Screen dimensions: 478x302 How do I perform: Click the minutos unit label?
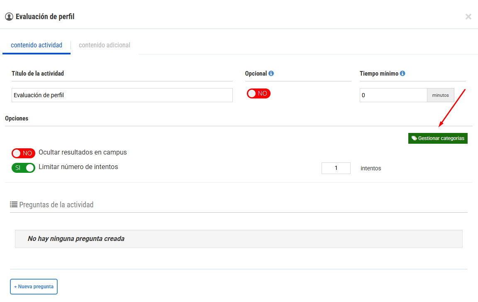click(x=441, y=95)
